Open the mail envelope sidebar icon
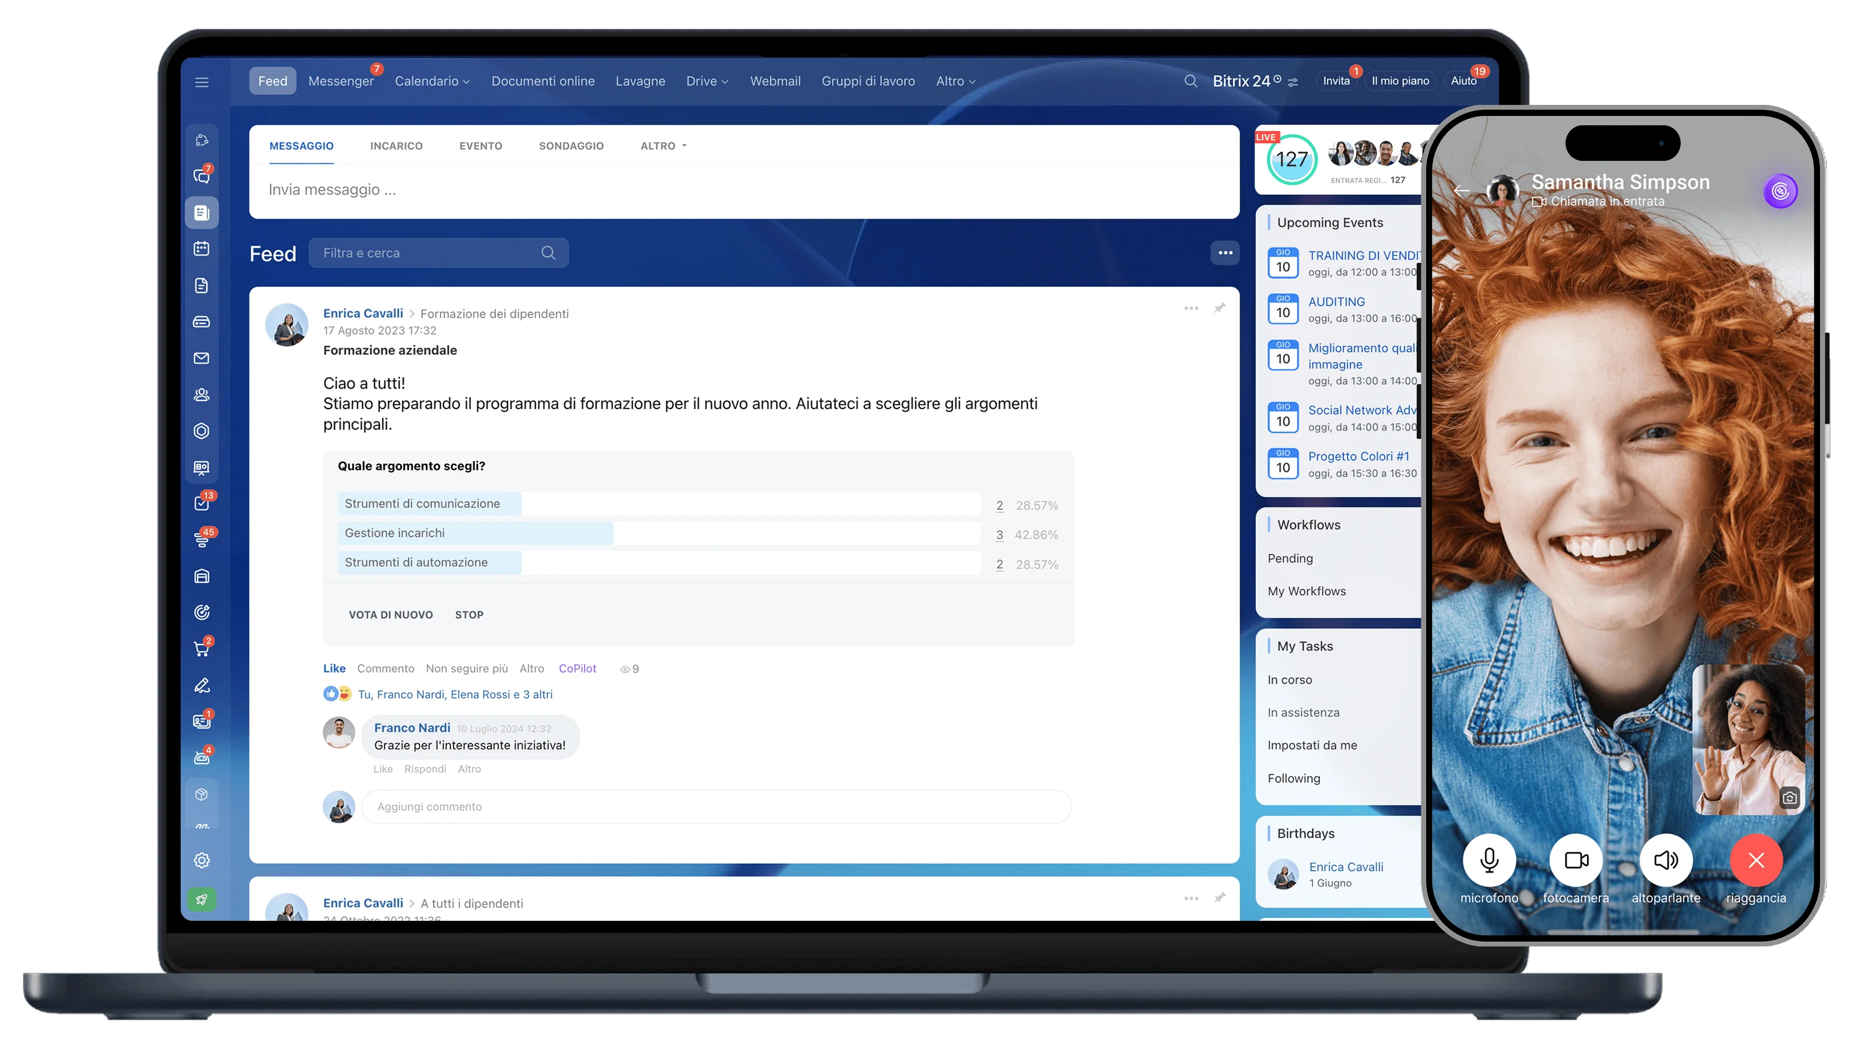The image size is (1865, 1049). 202,358
